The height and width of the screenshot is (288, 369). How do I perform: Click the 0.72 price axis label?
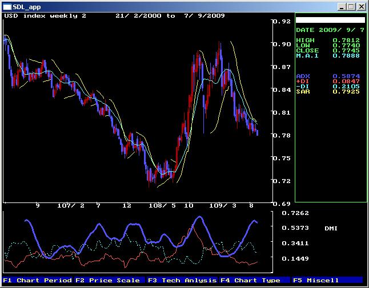point(282,181)
